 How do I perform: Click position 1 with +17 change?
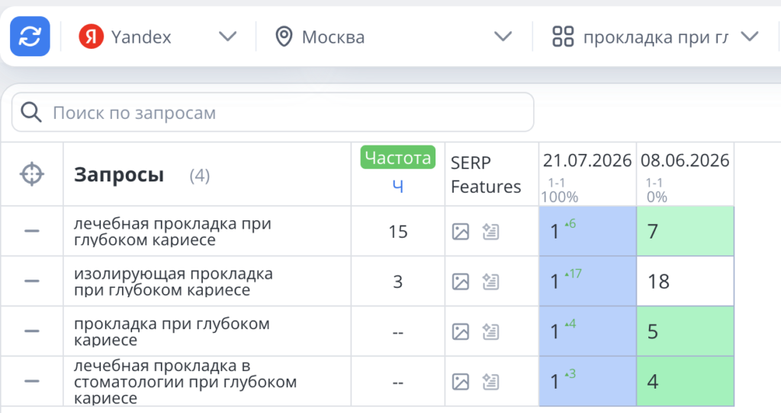588,282
